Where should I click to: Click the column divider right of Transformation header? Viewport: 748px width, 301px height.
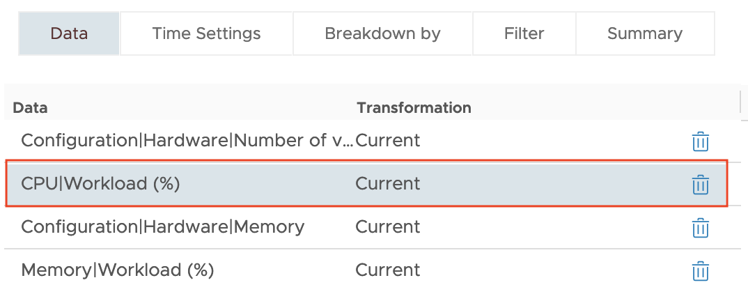[x=740, y=102]
